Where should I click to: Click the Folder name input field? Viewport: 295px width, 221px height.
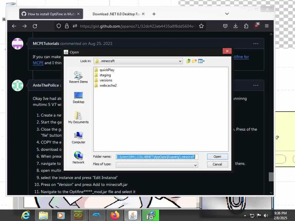point(157,157)
